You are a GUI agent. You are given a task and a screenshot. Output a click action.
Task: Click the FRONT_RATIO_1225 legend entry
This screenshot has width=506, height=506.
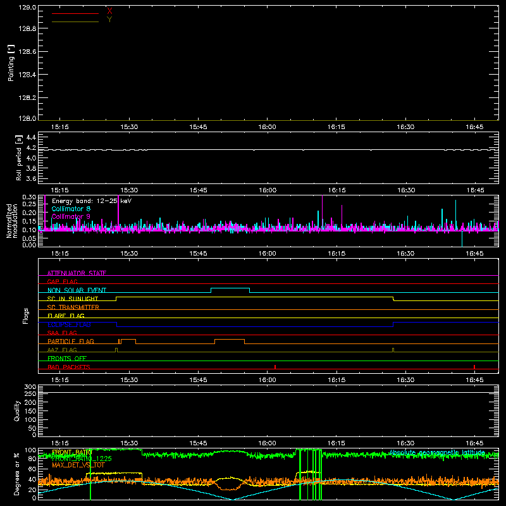pyautogui.click(x=82, y=459)
